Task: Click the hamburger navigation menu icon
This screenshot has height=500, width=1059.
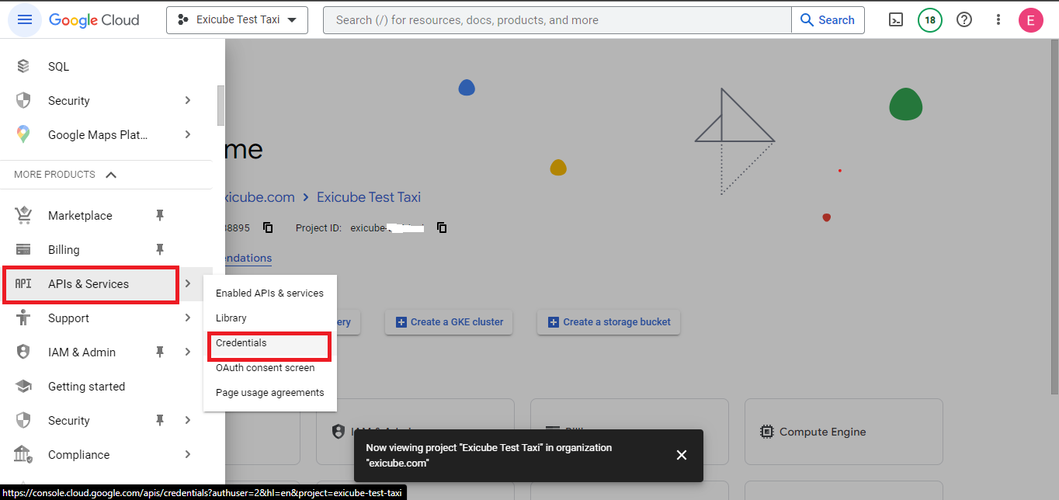Action: click(24, 20)
